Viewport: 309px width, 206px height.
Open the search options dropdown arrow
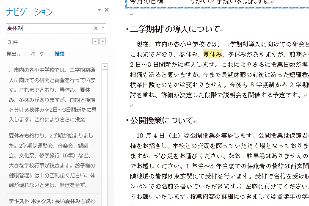[x=103, y=28]
